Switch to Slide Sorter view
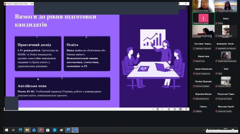This screenshot has width=240, height=134. pos(175,109)
